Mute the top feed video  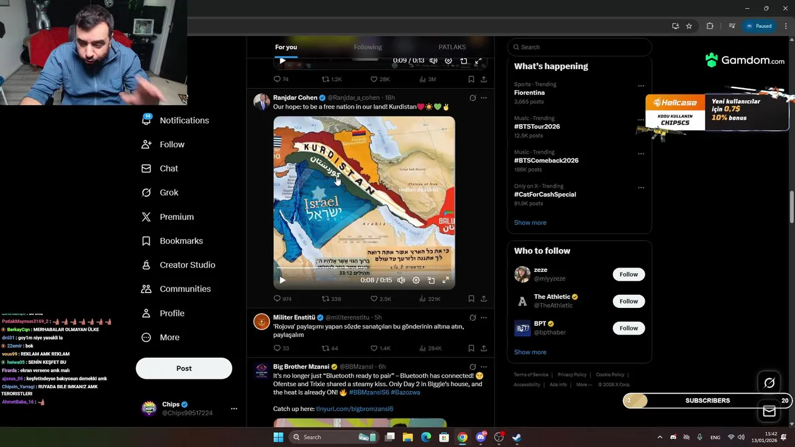point(434,61)
